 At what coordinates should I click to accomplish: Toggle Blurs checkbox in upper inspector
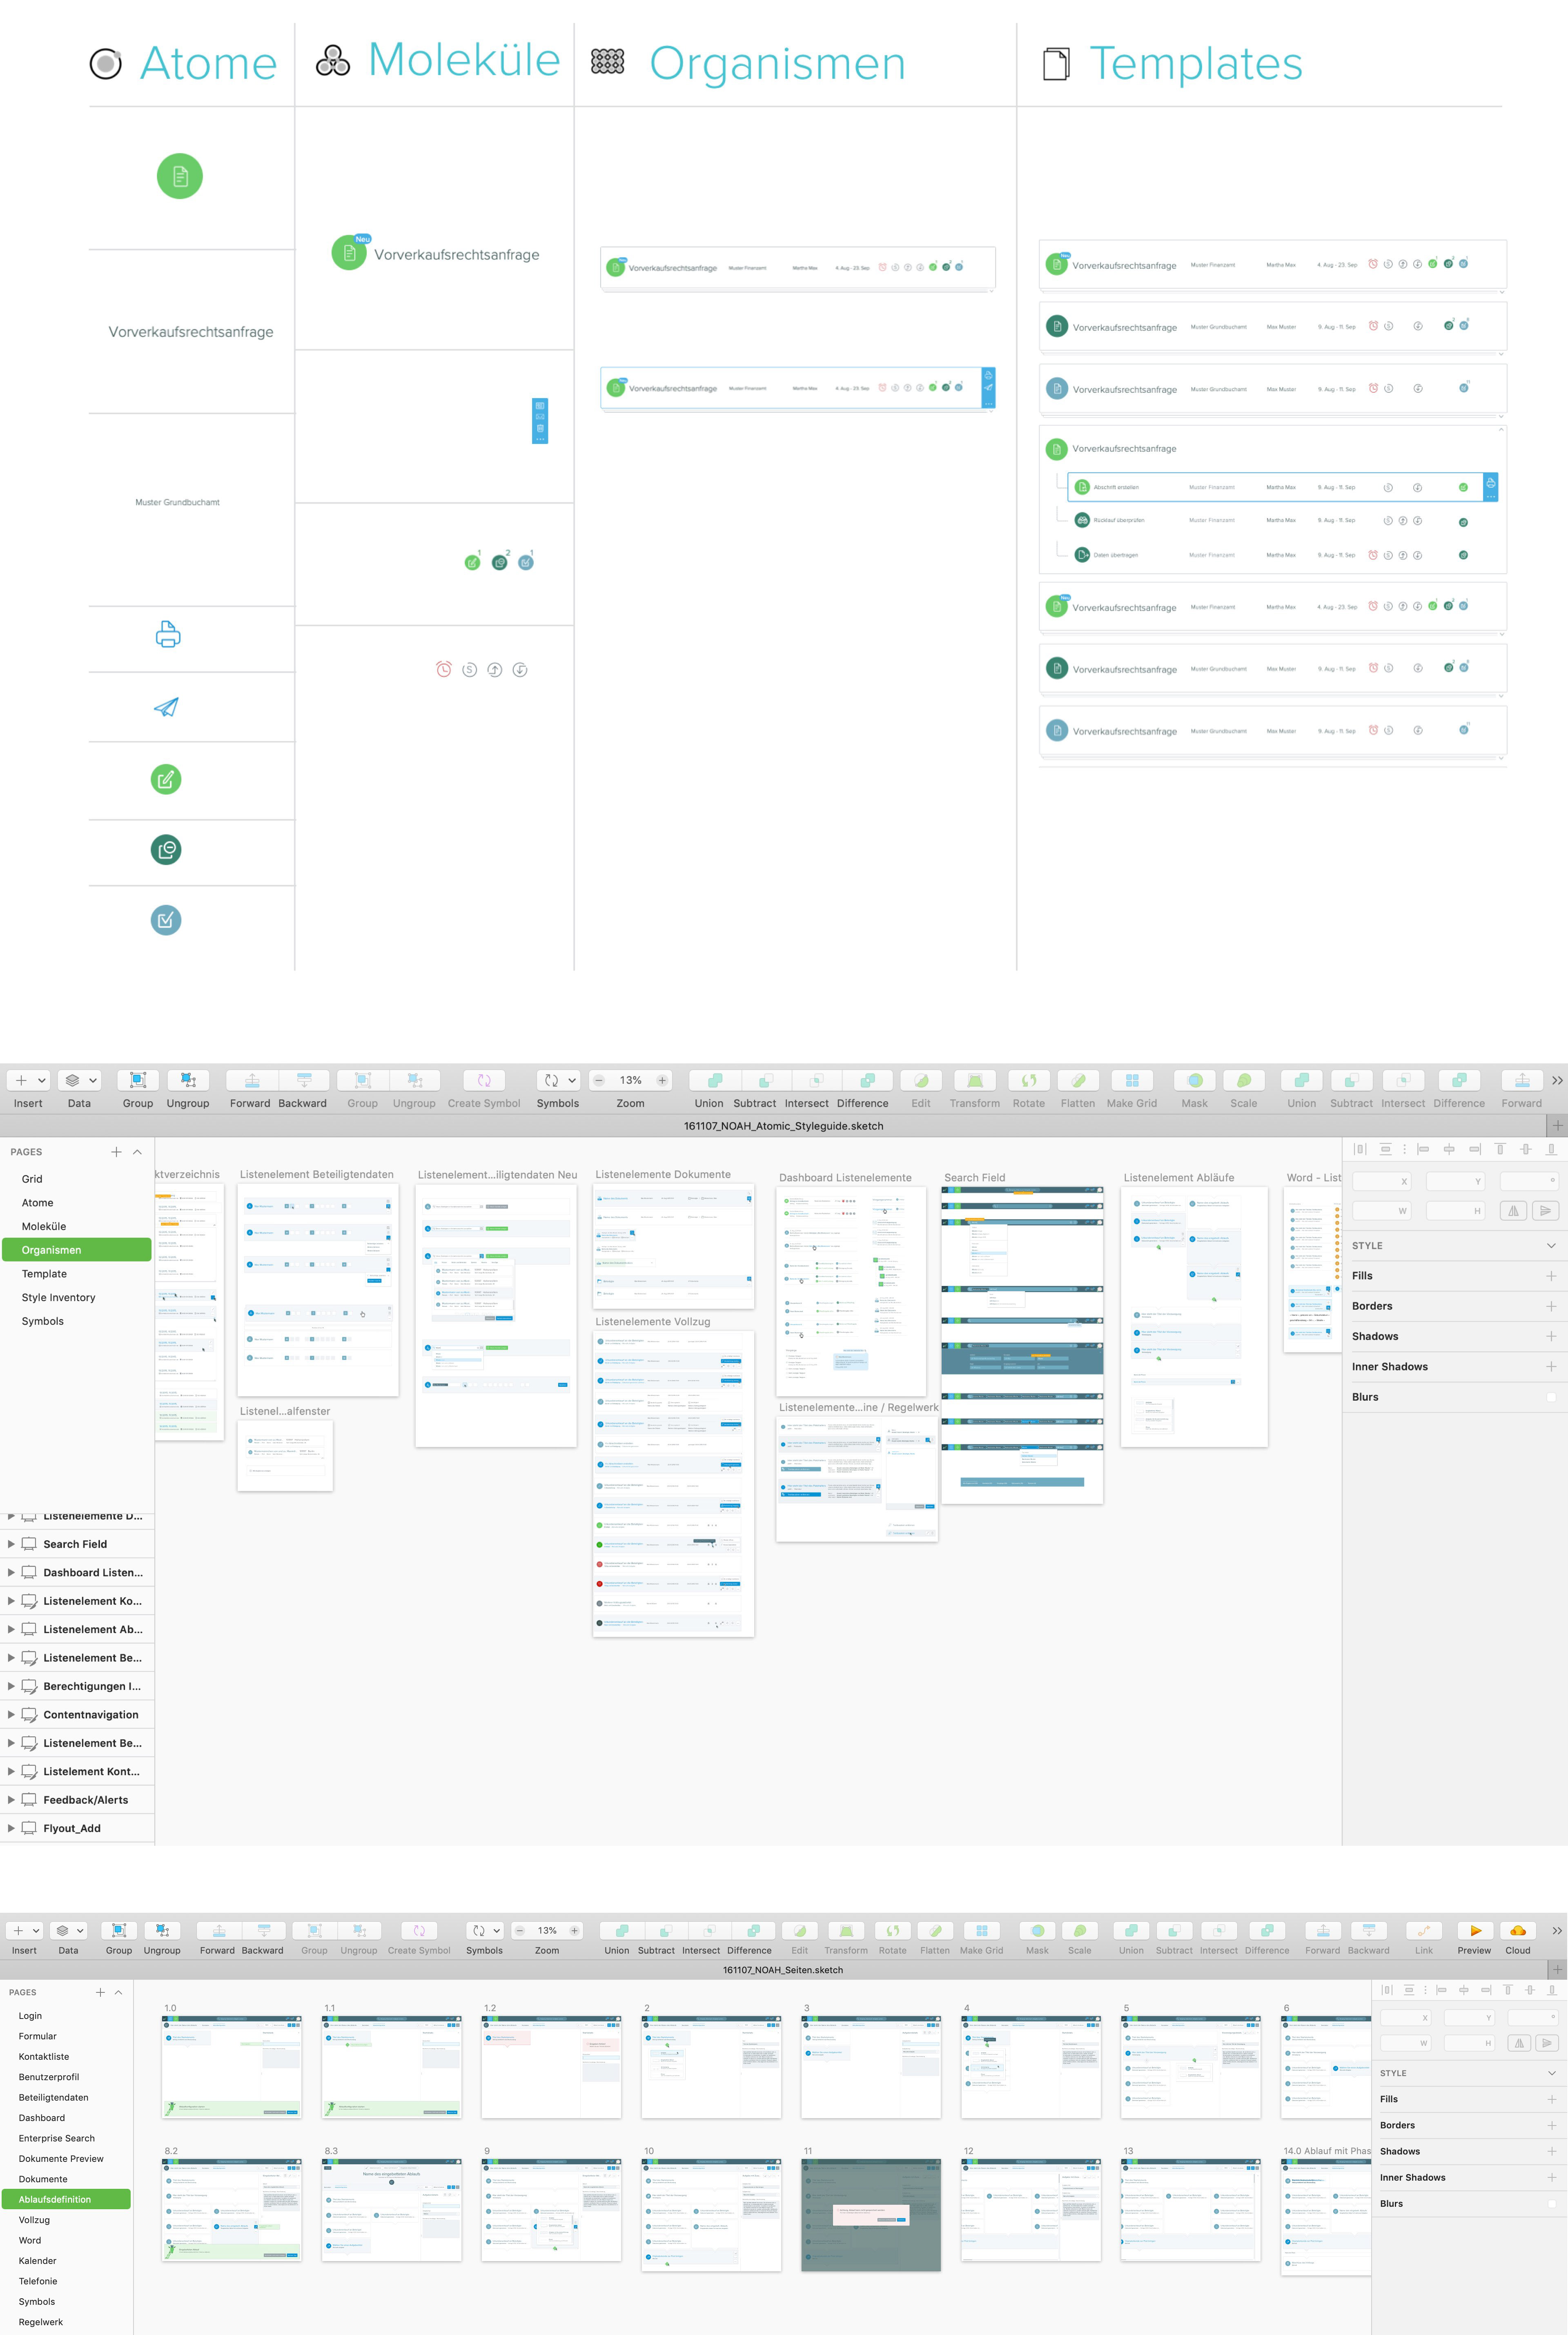coord(1551,1397)
